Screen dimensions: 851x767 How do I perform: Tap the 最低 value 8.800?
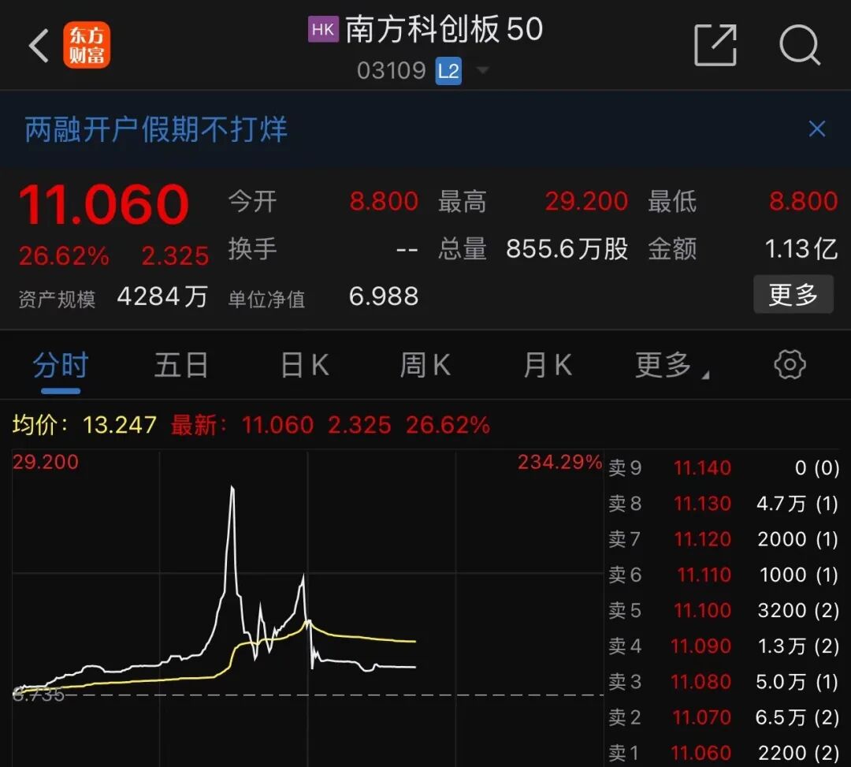pyautogui.click(x=803, y=201)
